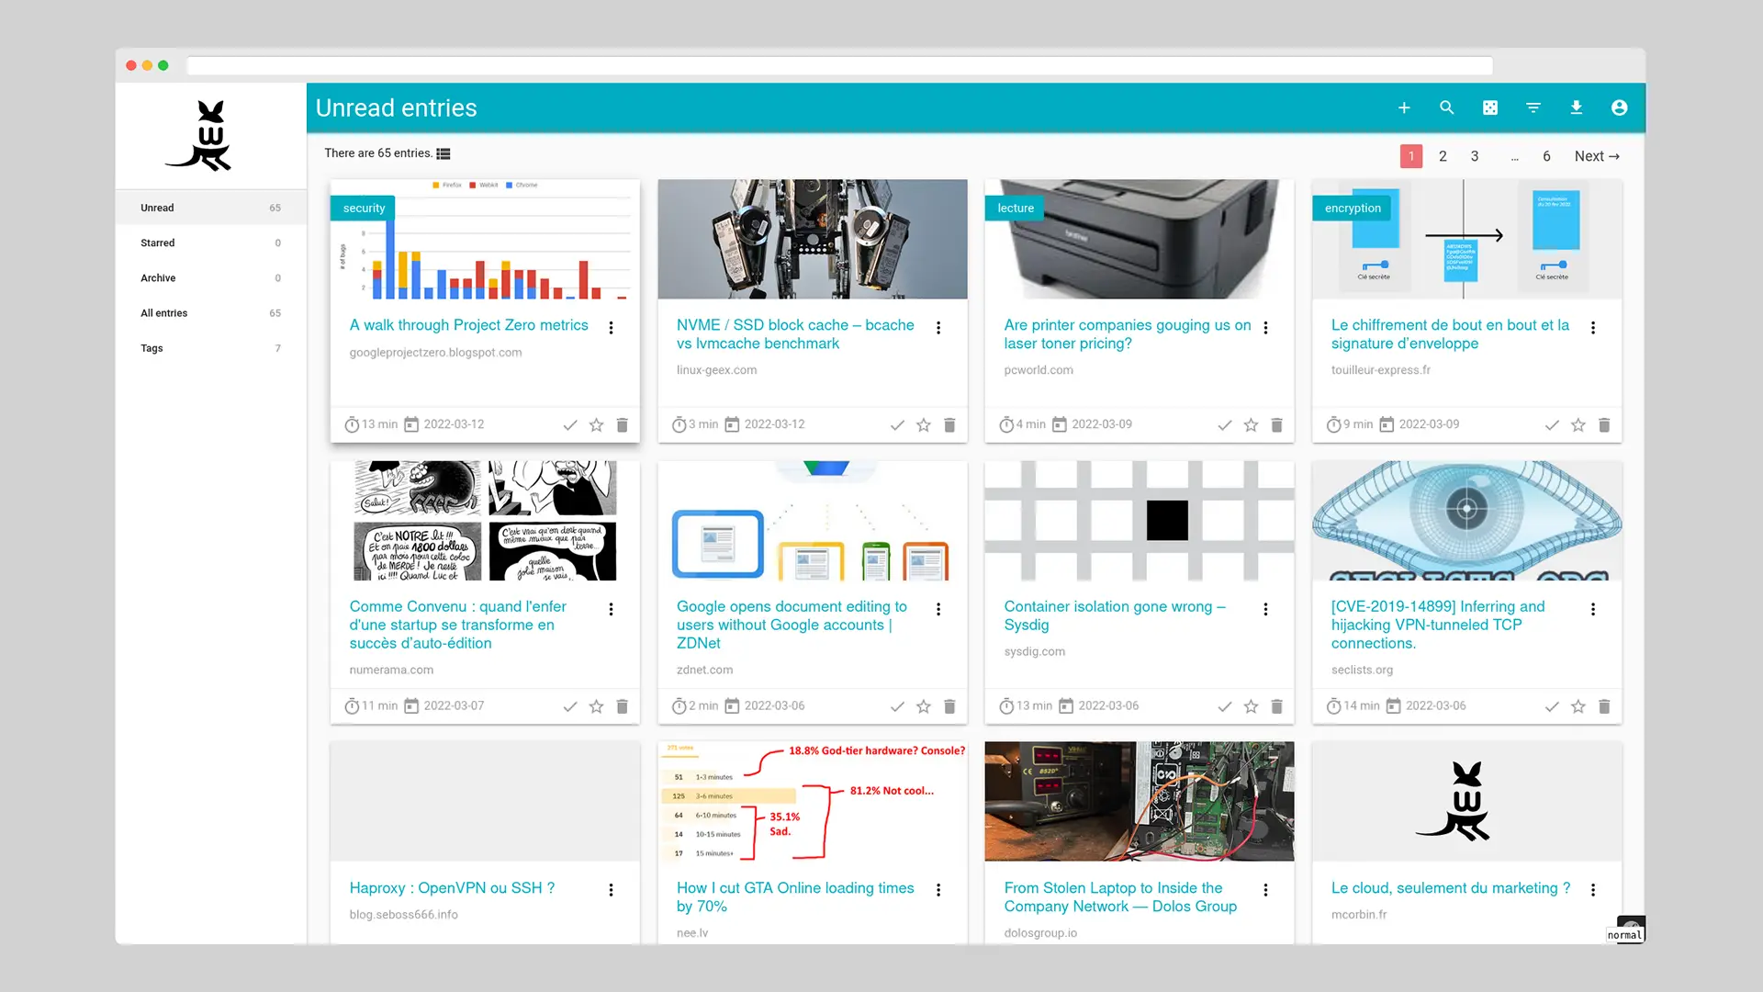
Task: Open more options for Comme Convenu card
Action: point(611,609)
